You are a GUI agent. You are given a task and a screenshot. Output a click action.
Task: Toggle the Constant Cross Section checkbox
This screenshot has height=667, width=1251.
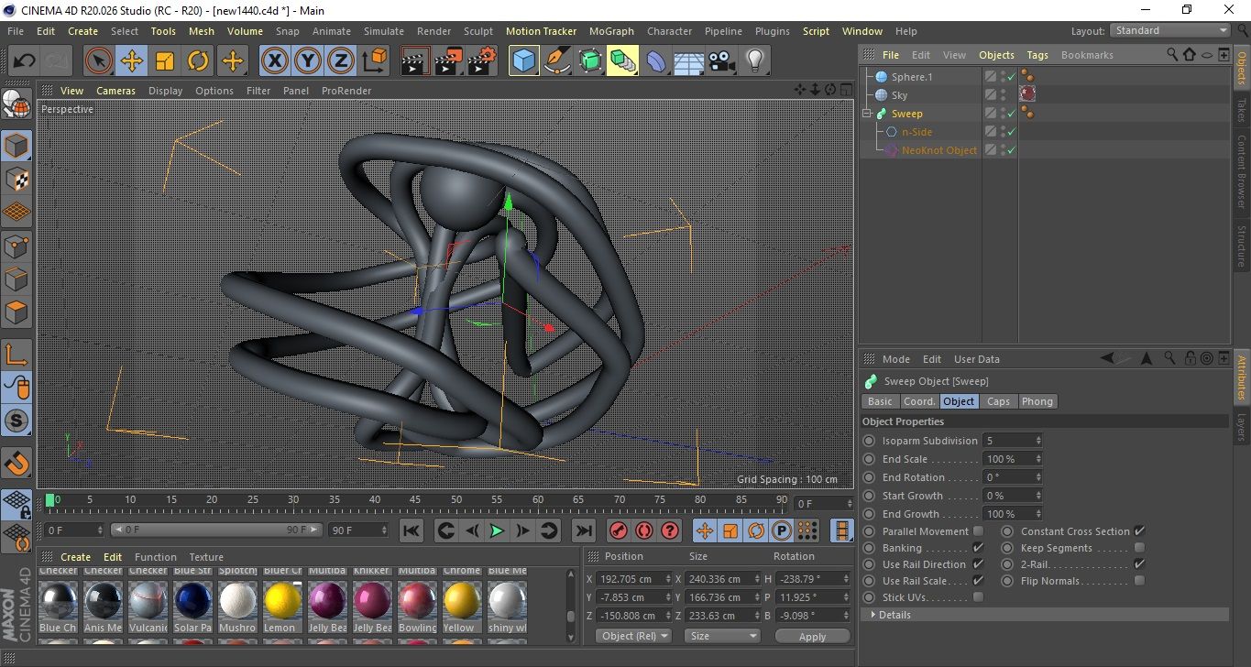[x=1139, y=531]
